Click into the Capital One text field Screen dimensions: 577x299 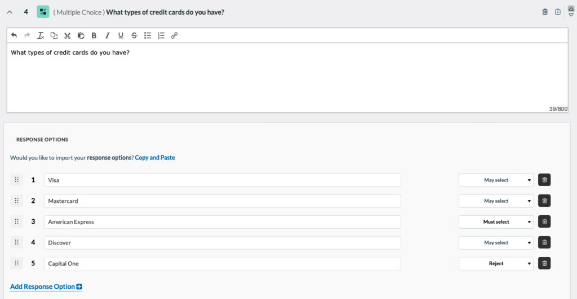[222, 264]
